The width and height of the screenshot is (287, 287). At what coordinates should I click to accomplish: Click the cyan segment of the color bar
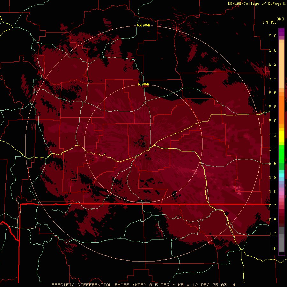click(282, 175)
